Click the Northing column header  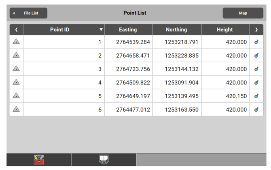point(176,30)
